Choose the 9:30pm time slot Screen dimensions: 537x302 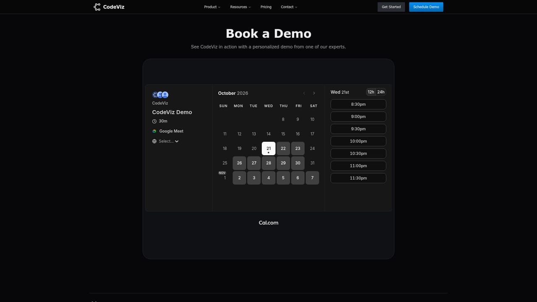[358, 129]
